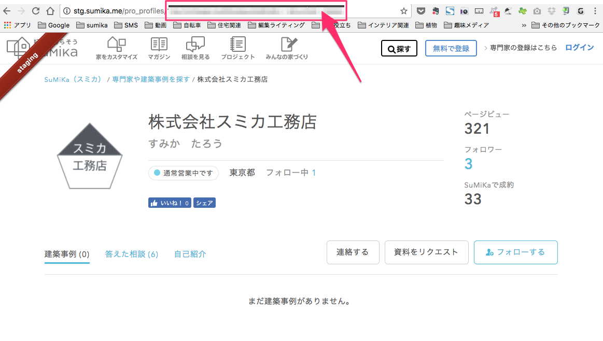Click the Facebook シェア button

pos(205,203)
